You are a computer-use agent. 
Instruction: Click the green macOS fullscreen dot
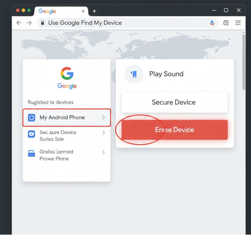pyautogui.click(x=29, y=10)
